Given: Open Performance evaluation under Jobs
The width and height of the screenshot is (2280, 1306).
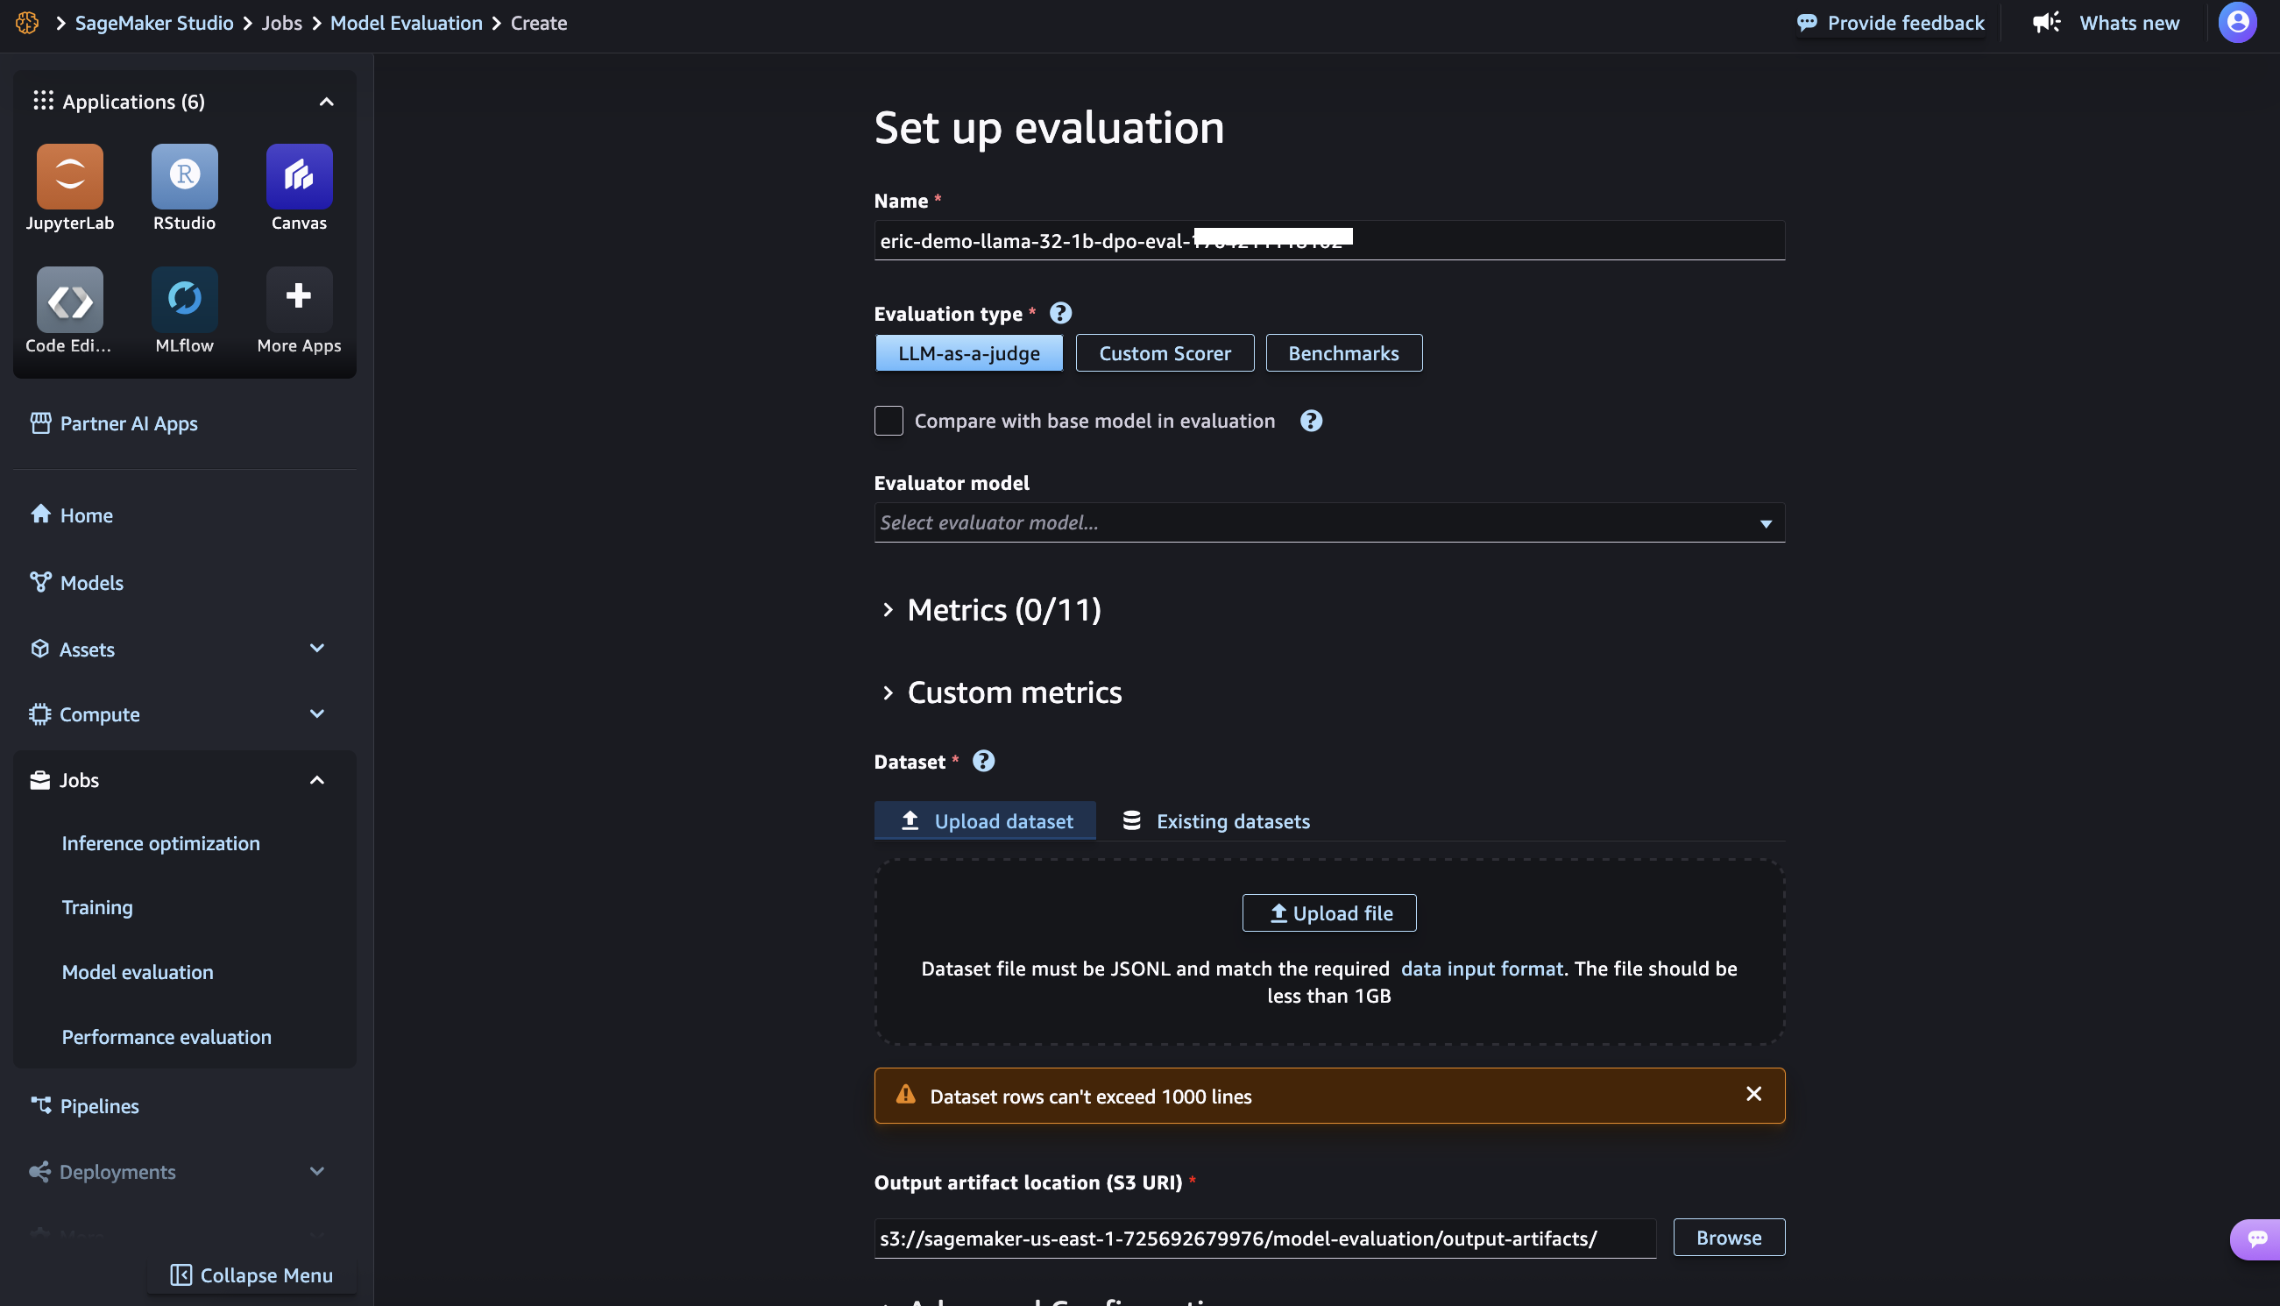Looking at the screenshot, I should tap(166, 1037).
